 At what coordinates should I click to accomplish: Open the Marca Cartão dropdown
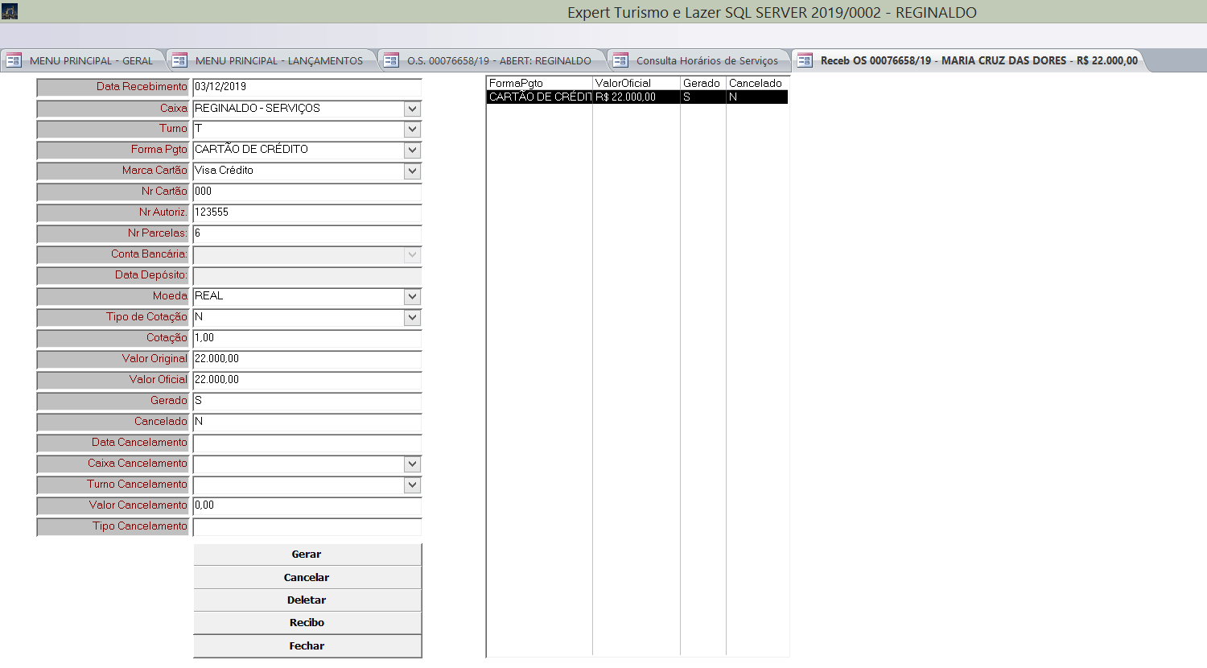tap(412, 171)
